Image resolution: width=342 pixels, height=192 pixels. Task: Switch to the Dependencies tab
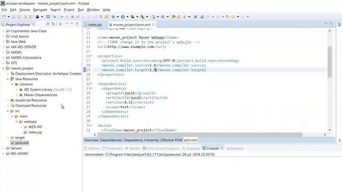pos(111,140)
